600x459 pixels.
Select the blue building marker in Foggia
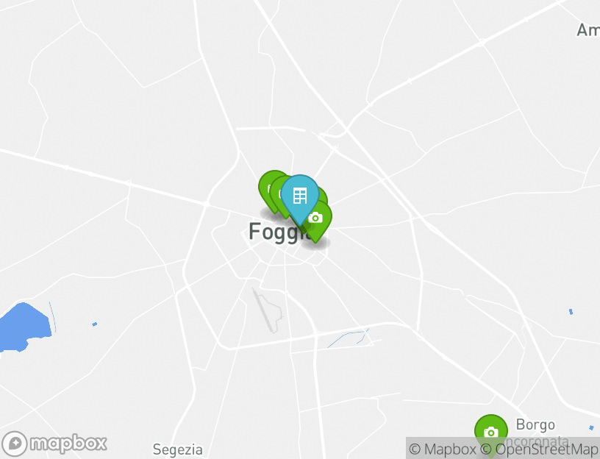tap(299, 197)
